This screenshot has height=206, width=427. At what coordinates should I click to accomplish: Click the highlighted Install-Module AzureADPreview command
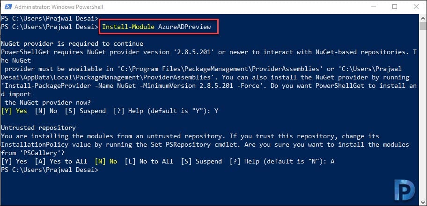pyautogui.click(x=156, y=27)
